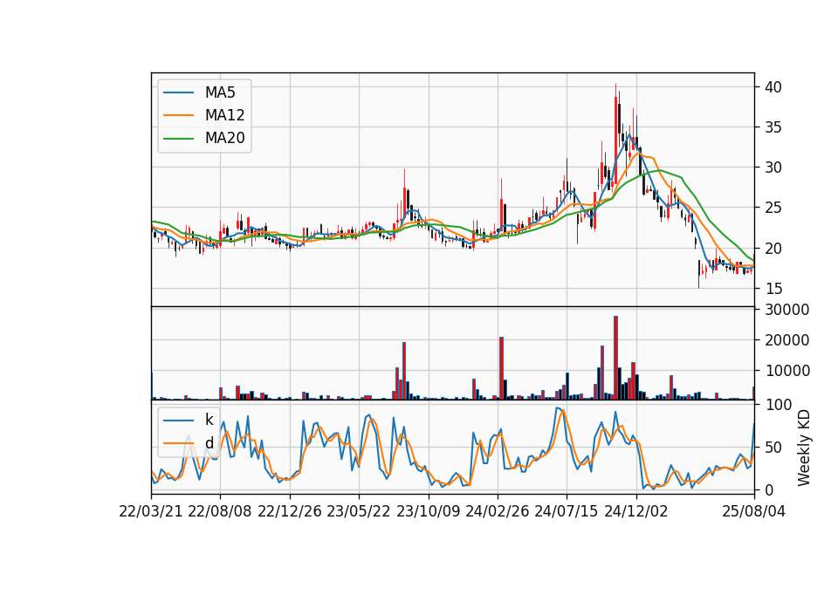Click the 24/02/26 date axis label
The image size is (838, 602).
497,512
